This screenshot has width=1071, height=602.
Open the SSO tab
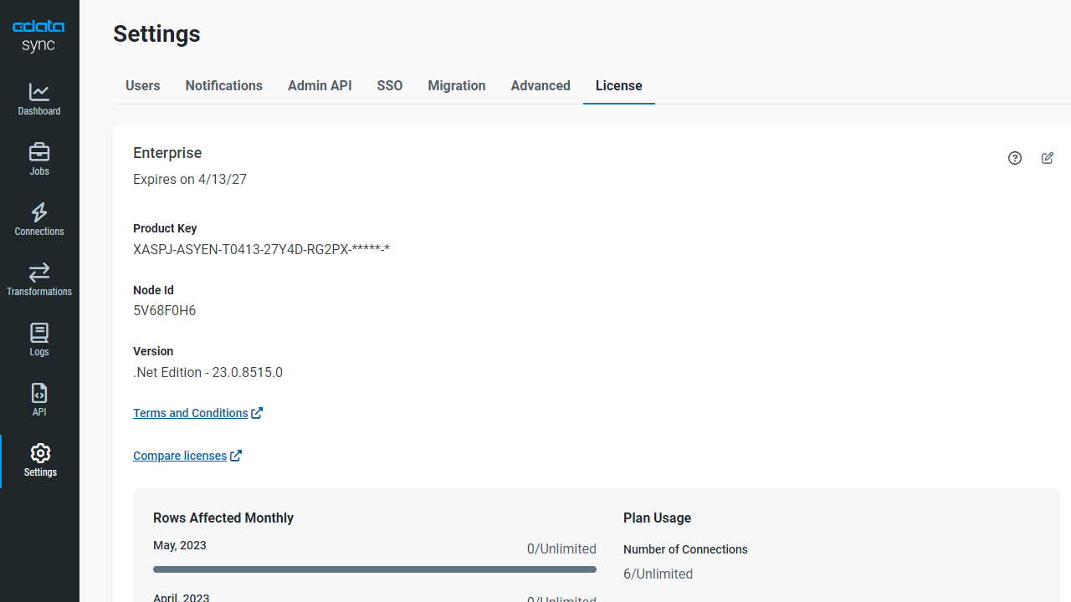tap(390, 86)
